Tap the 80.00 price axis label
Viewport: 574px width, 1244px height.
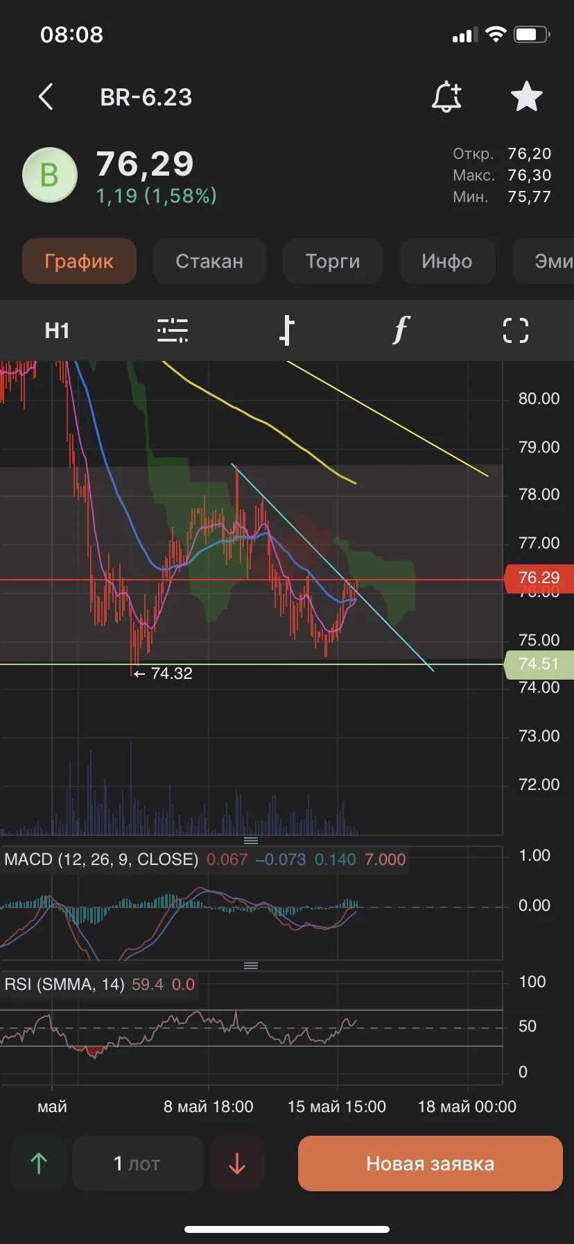tap(539, 398)
